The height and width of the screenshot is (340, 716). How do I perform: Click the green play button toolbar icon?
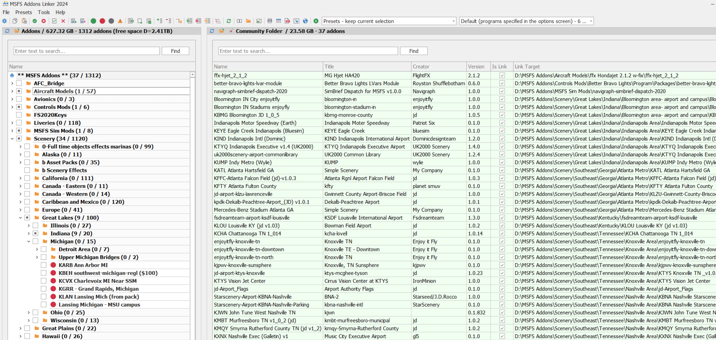(316, 21)
